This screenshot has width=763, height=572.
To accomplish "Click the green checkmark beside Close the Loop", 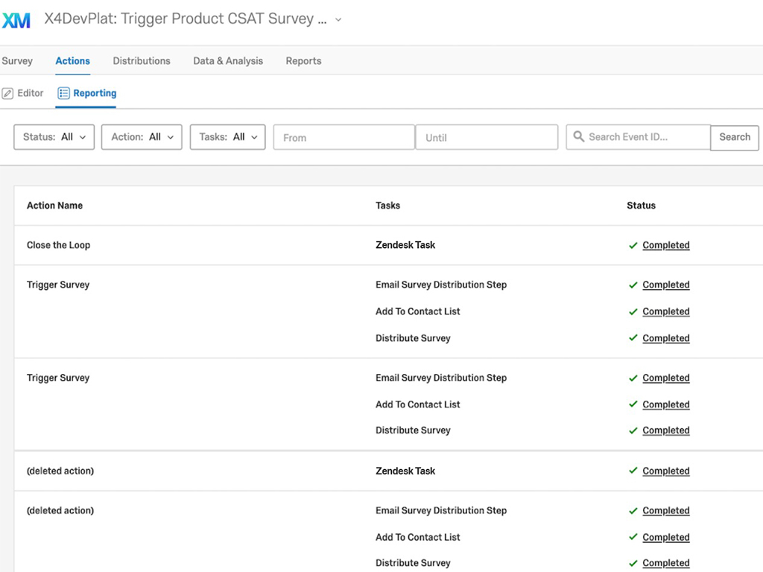I will coord(633,245).
